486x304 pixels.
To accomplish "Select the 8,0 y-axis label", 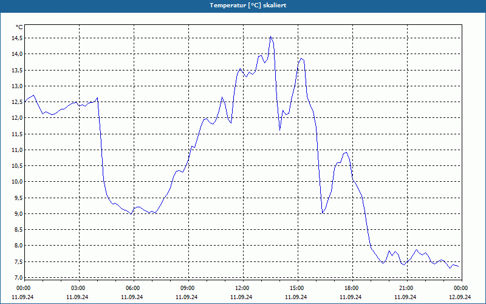I will point(18,246).
